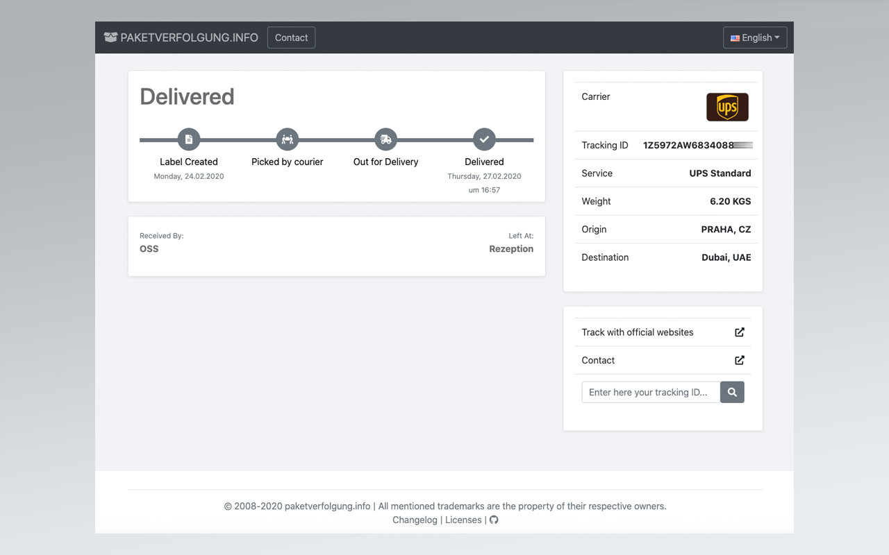
Task: Click the date Monday, 24.02.2020
Action: (189, 176)
